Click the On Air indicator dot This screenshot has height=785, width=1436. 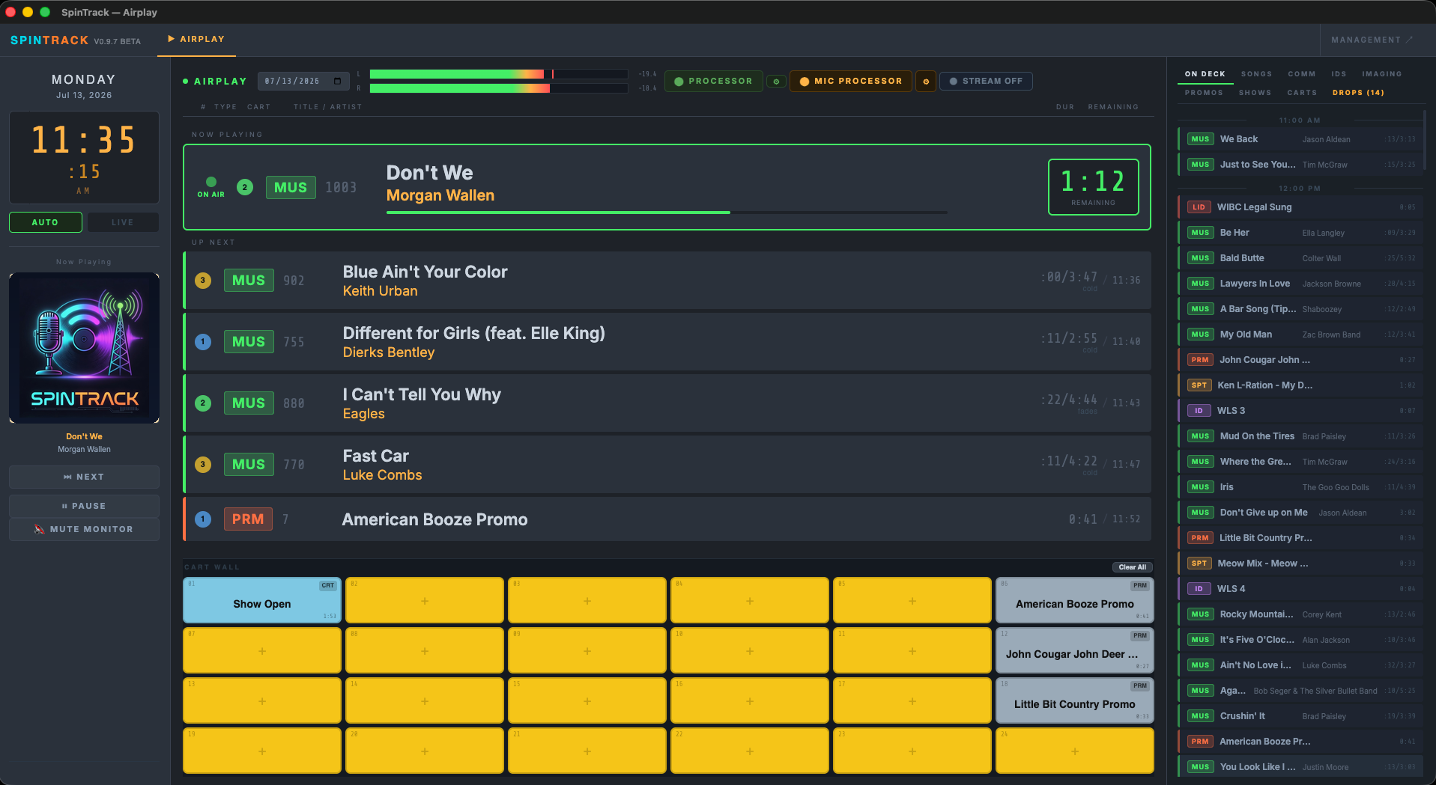tap(211, 182)
